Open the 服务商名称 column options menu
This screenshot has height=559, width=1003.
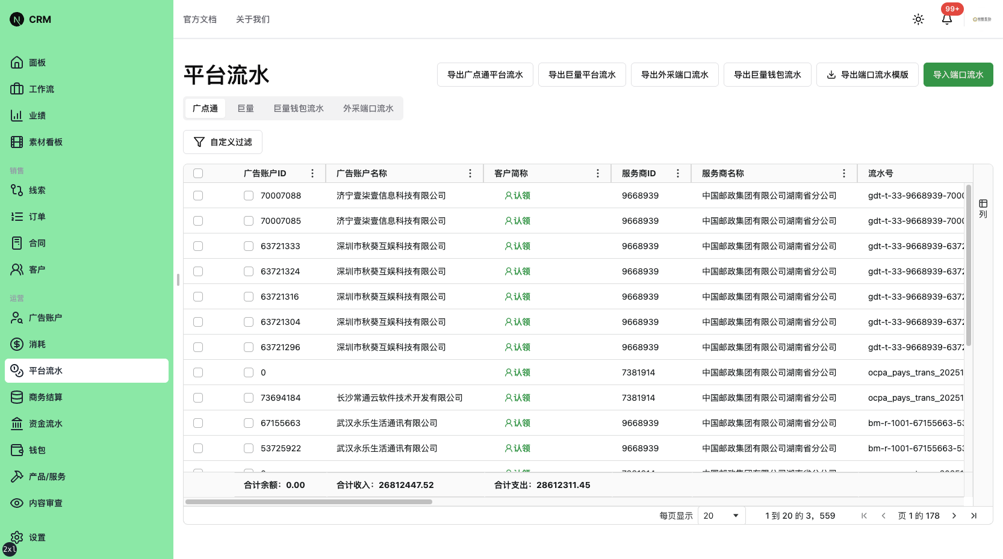pyautogui.click(x=844, y=173)
